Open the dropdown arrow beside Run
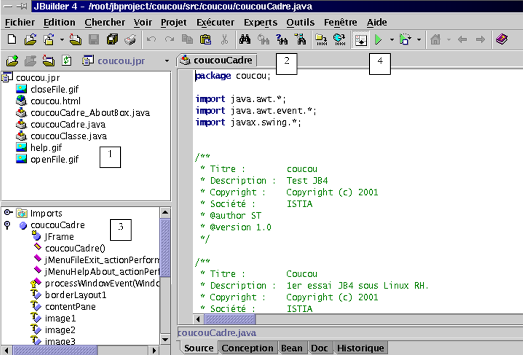Image resolution: width=525 pixels, height=355 pixels. pos(392,40)
